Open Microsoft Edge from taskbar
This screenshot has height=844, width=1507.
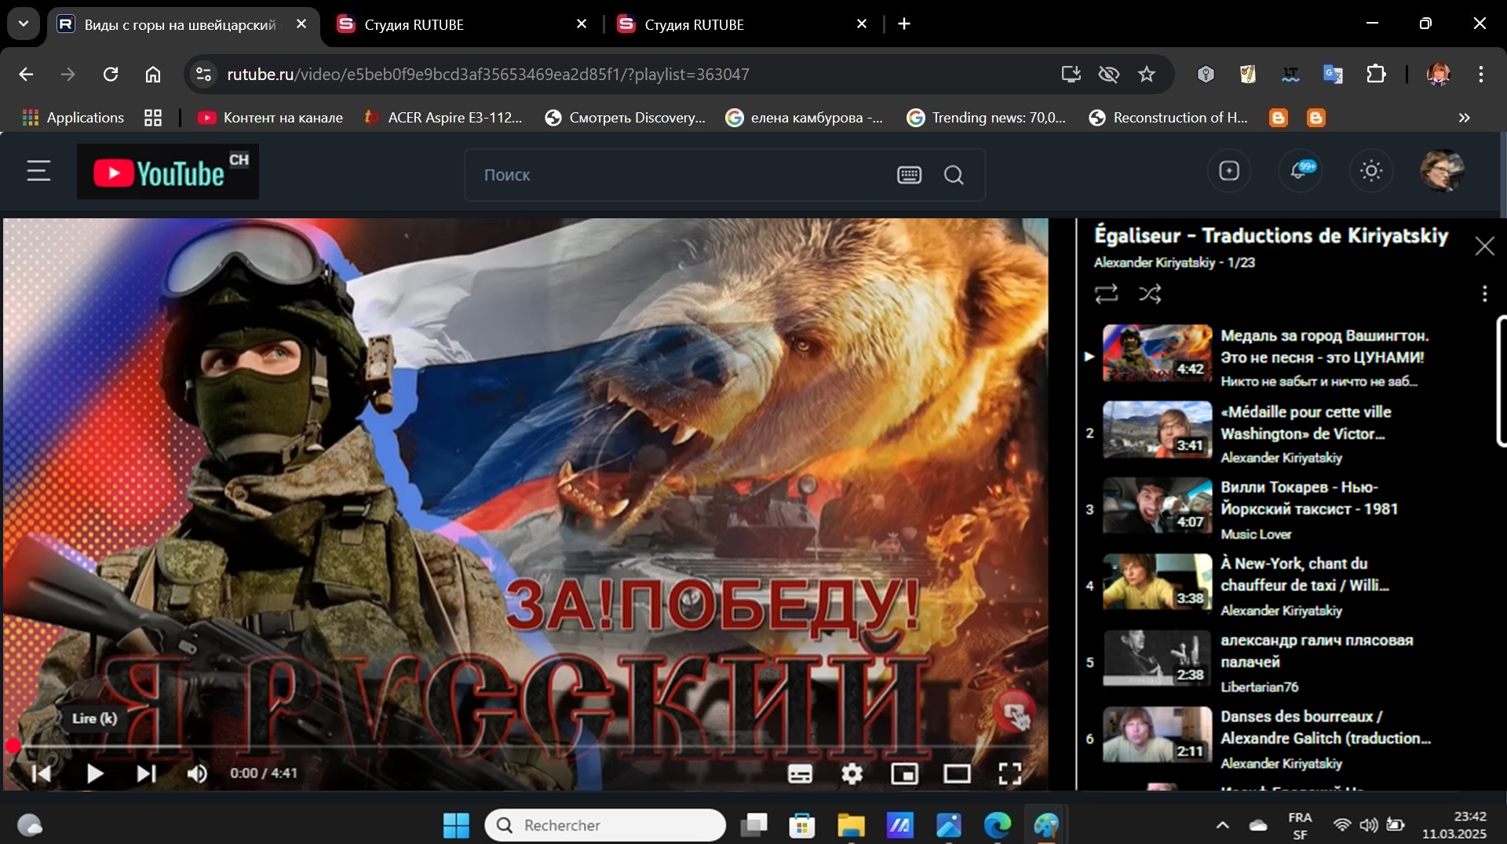(x=998, y=825)
